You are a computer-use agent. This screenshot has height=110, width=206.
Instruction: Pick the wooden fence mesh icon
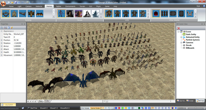pos(165,13)
